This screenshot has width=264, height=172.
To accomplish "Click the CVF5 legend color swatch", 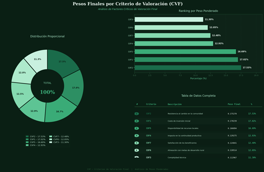I will tap(27, 142).
